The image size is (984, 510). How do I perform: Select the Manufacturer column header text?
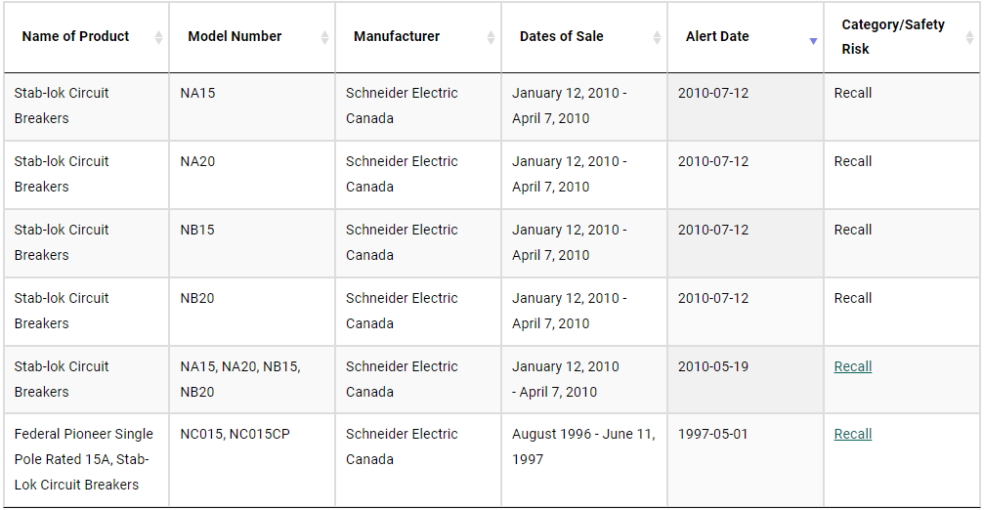click(397, 36)
